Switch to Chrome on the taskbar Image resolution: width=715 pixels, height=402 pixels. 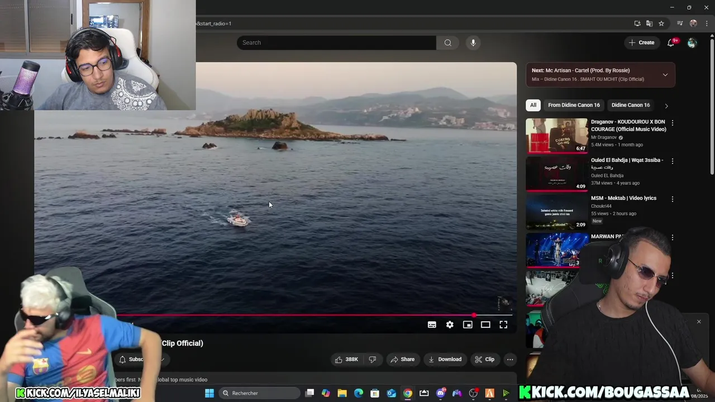point(408,393)
